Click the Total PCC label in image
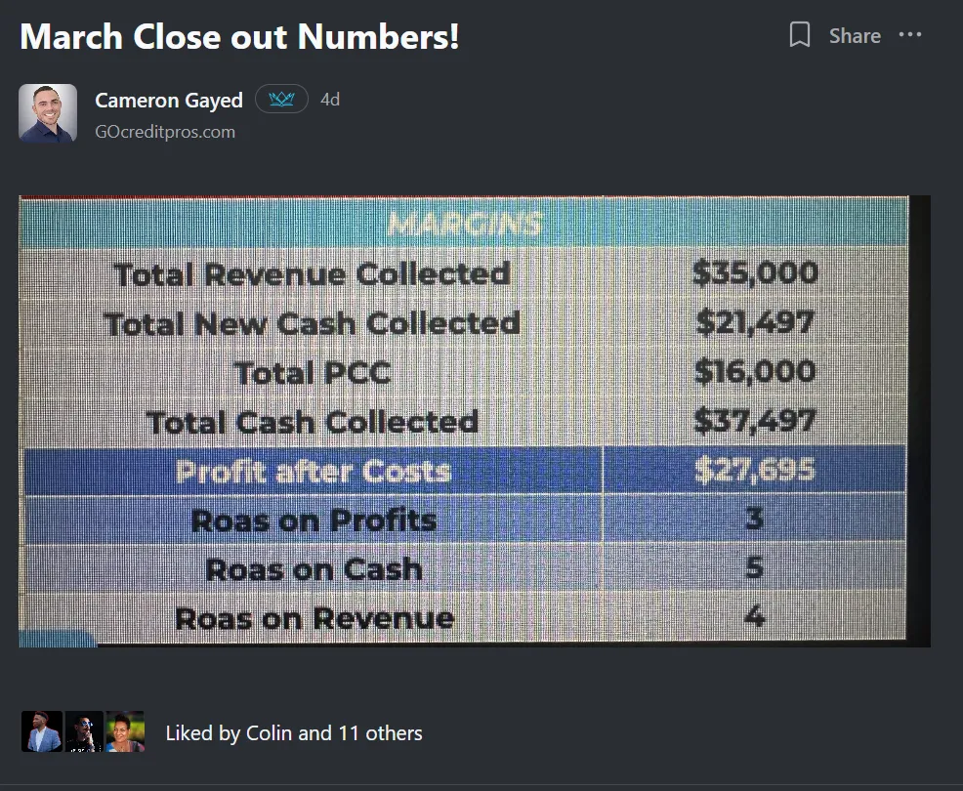Image resolution: width=963 pixels, height=791 pixels. click(314, 373)
